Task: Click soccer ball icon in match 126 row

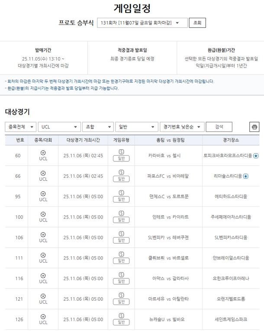Action: click(x=43, y=316)
